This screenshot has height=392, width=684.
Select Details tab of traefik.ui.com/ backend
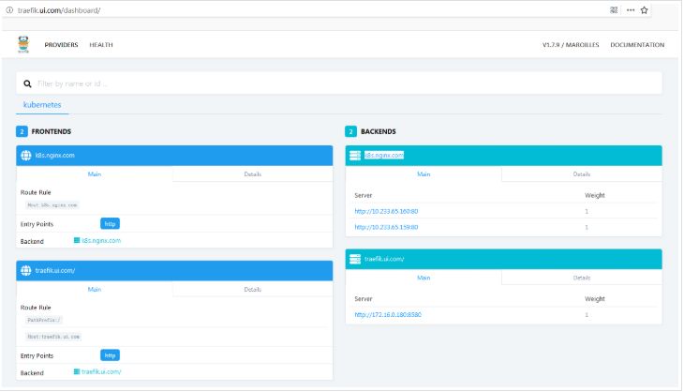pyautogui.click(x=582, y=278)
